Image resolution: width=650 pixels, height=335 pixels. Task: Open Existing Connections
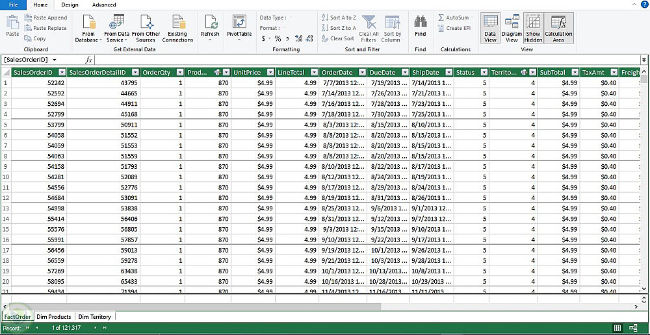(178, 28)
